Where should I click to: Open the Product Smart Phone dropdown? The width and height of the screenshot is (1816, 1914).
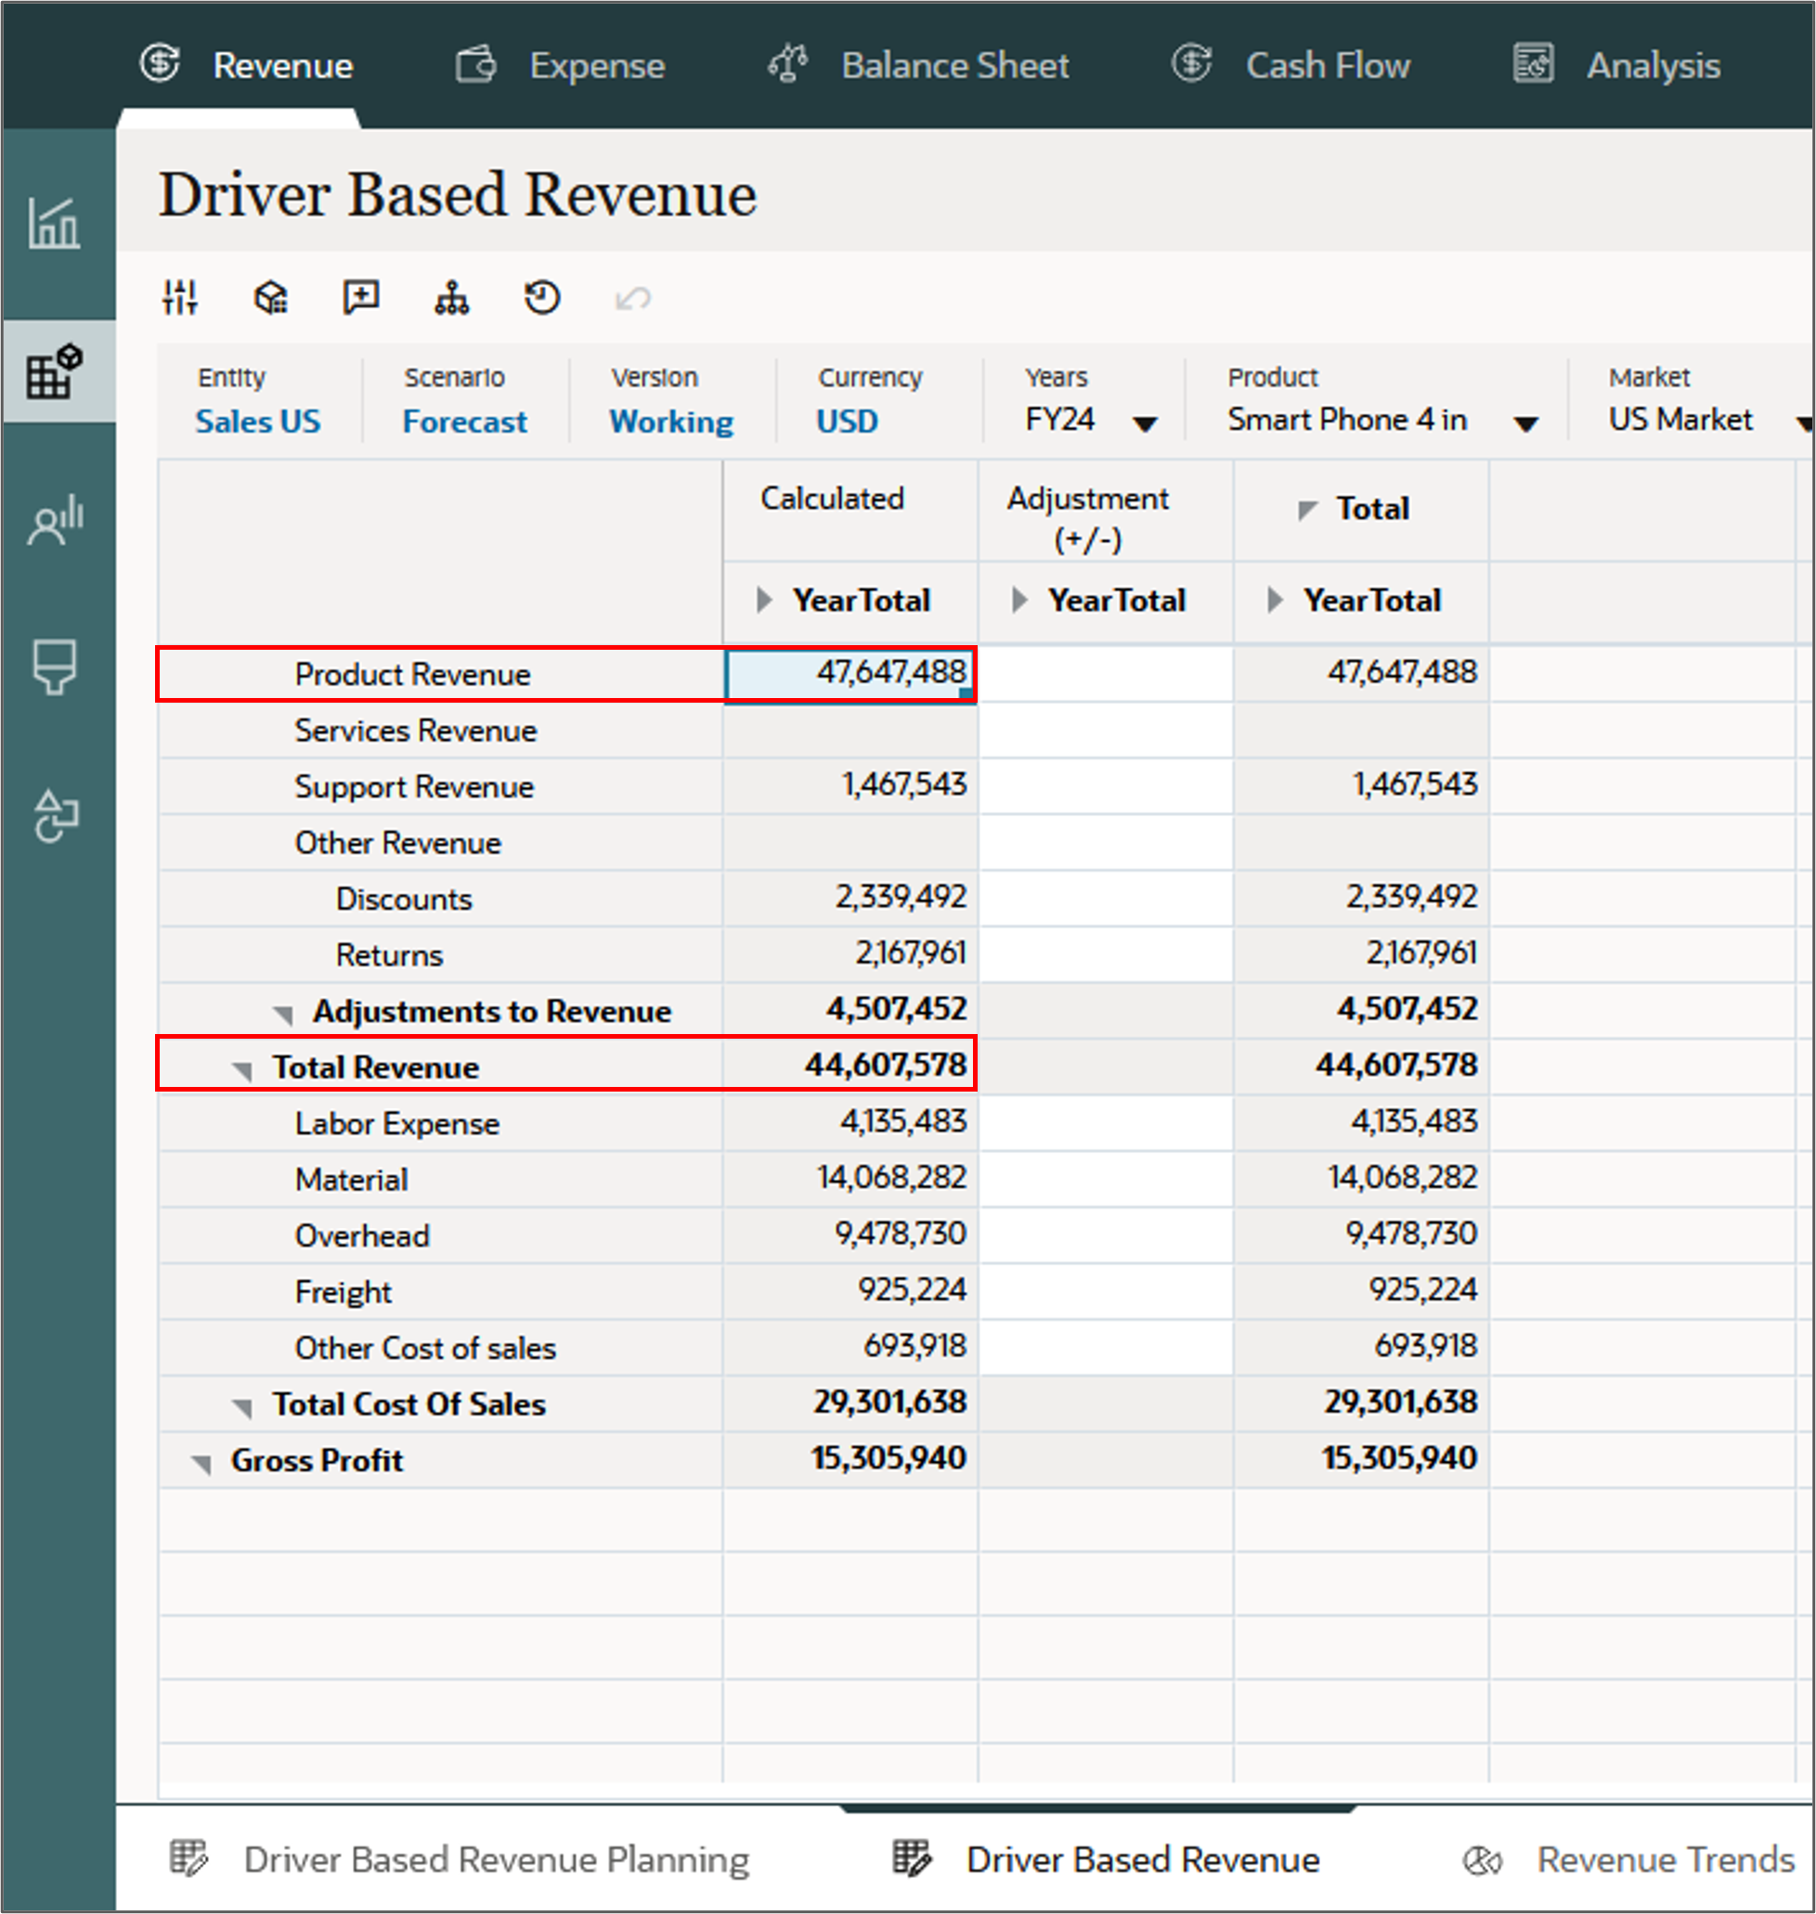coord(1525,423)
